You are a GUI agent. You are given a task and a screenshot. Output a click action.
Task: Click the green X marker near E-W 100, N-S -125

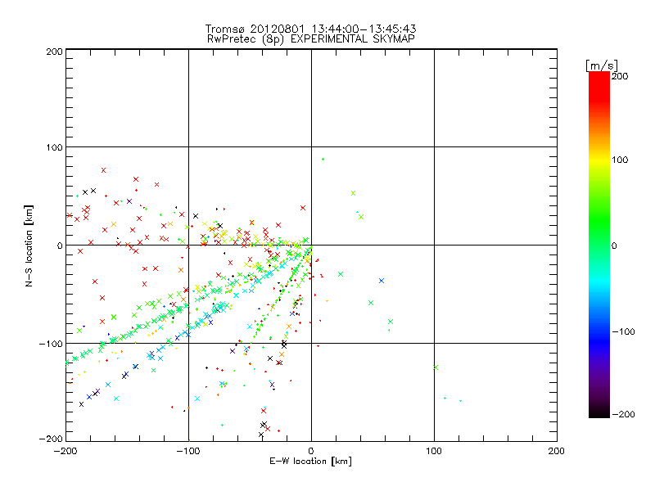pos(436,367)
